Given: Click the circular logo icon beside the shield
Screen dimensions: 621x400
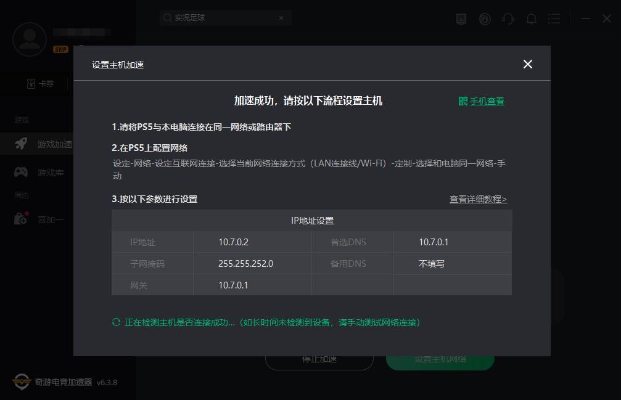Looking at the screenshot, I should (x=485, y=18).
